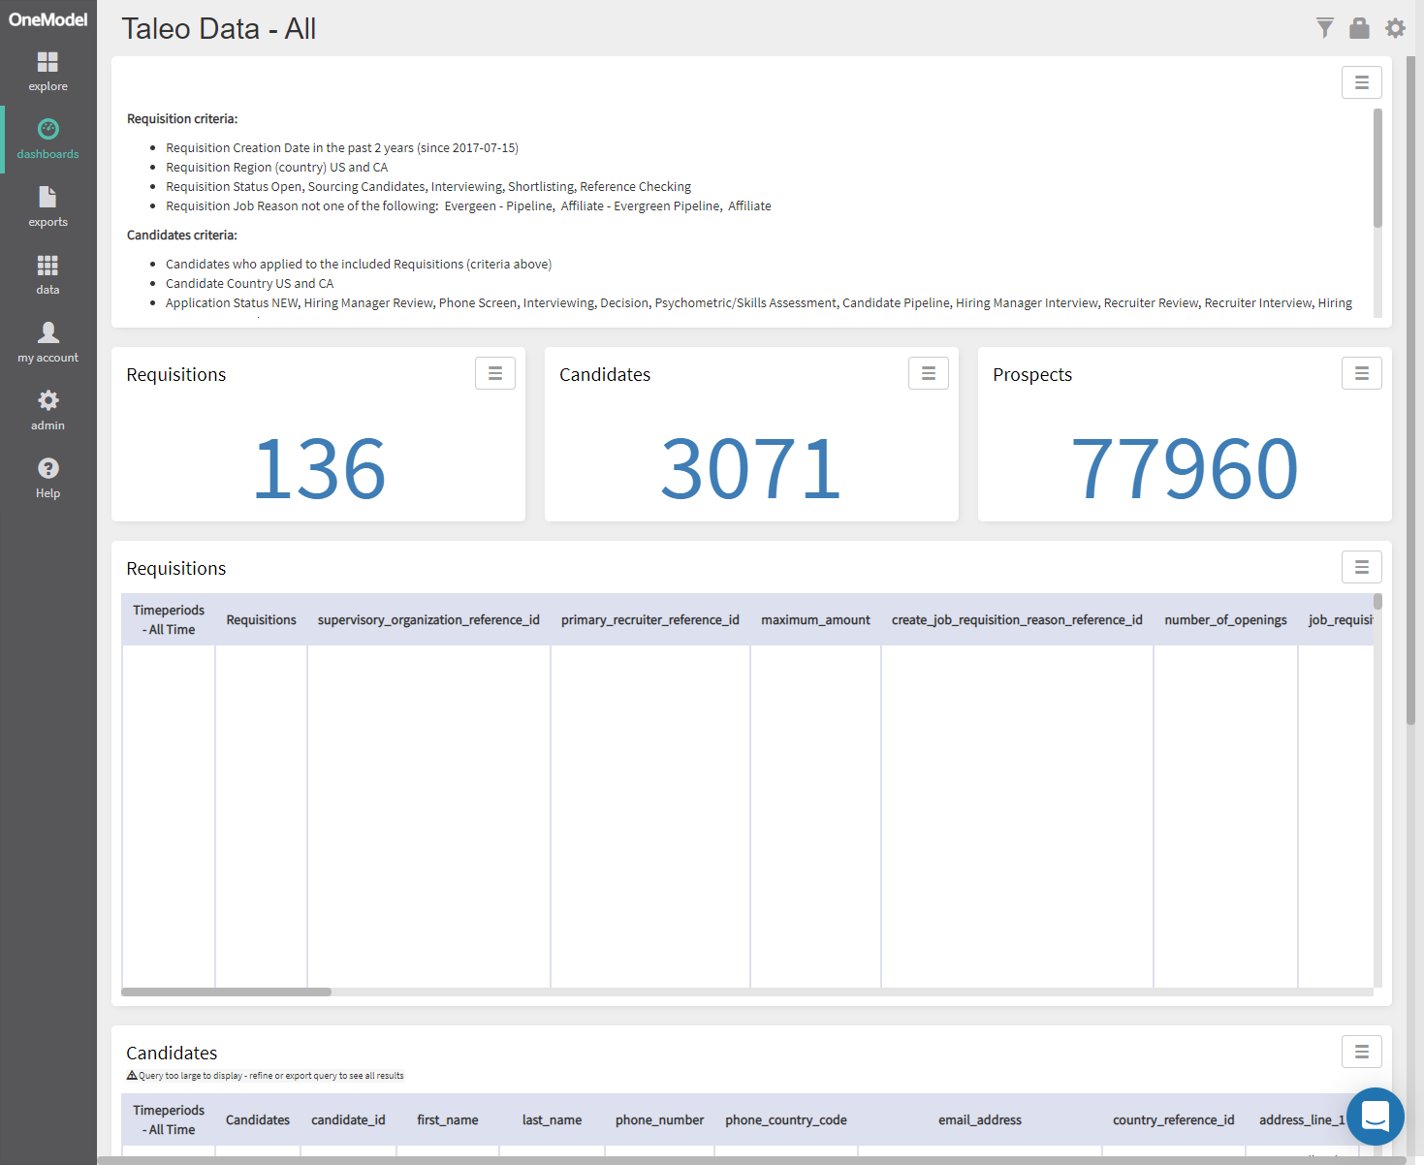Open the chat support widget

tap(1375, 1117)
